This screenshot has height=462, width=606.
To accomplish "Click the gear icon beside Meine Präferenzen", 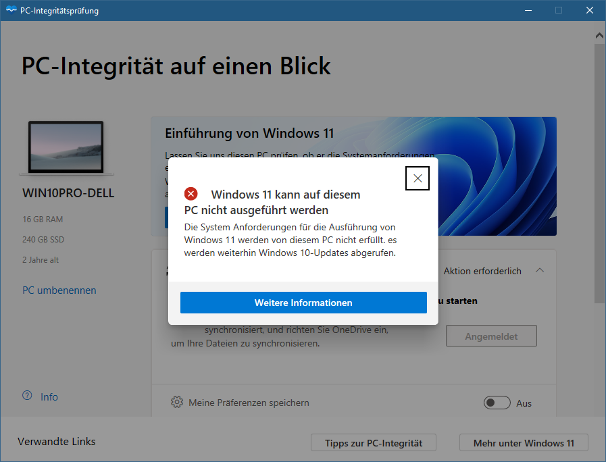I will click(x=177, y=402).
